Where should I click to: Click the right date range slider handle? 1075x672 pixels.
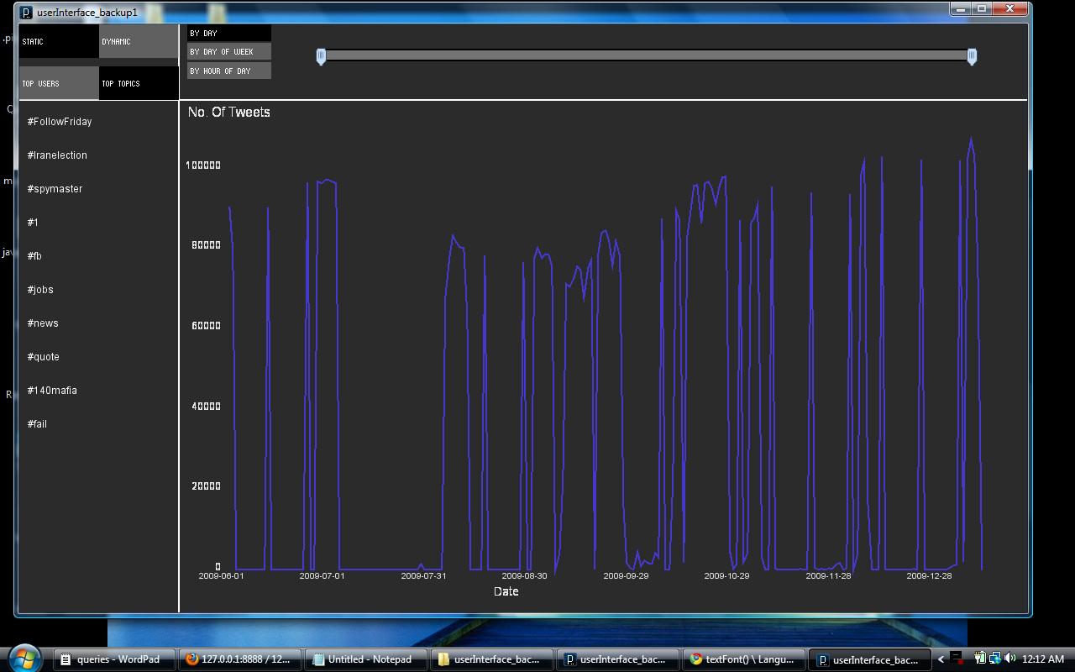point(972,56)
